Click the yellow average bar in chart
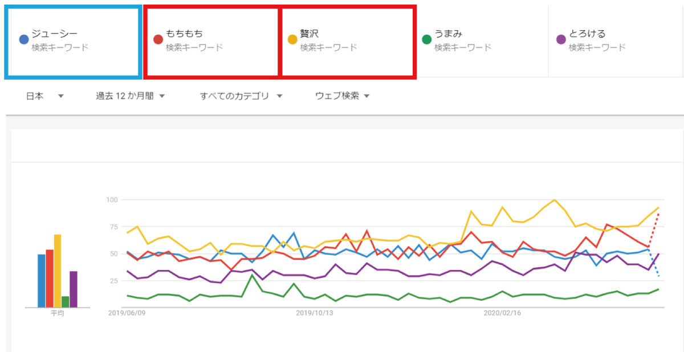684x352 pixels. pos(58,271)
